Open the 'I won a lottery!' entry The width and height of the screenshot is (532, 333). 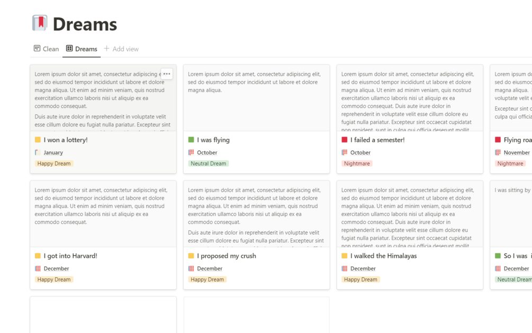pos(66,140)
